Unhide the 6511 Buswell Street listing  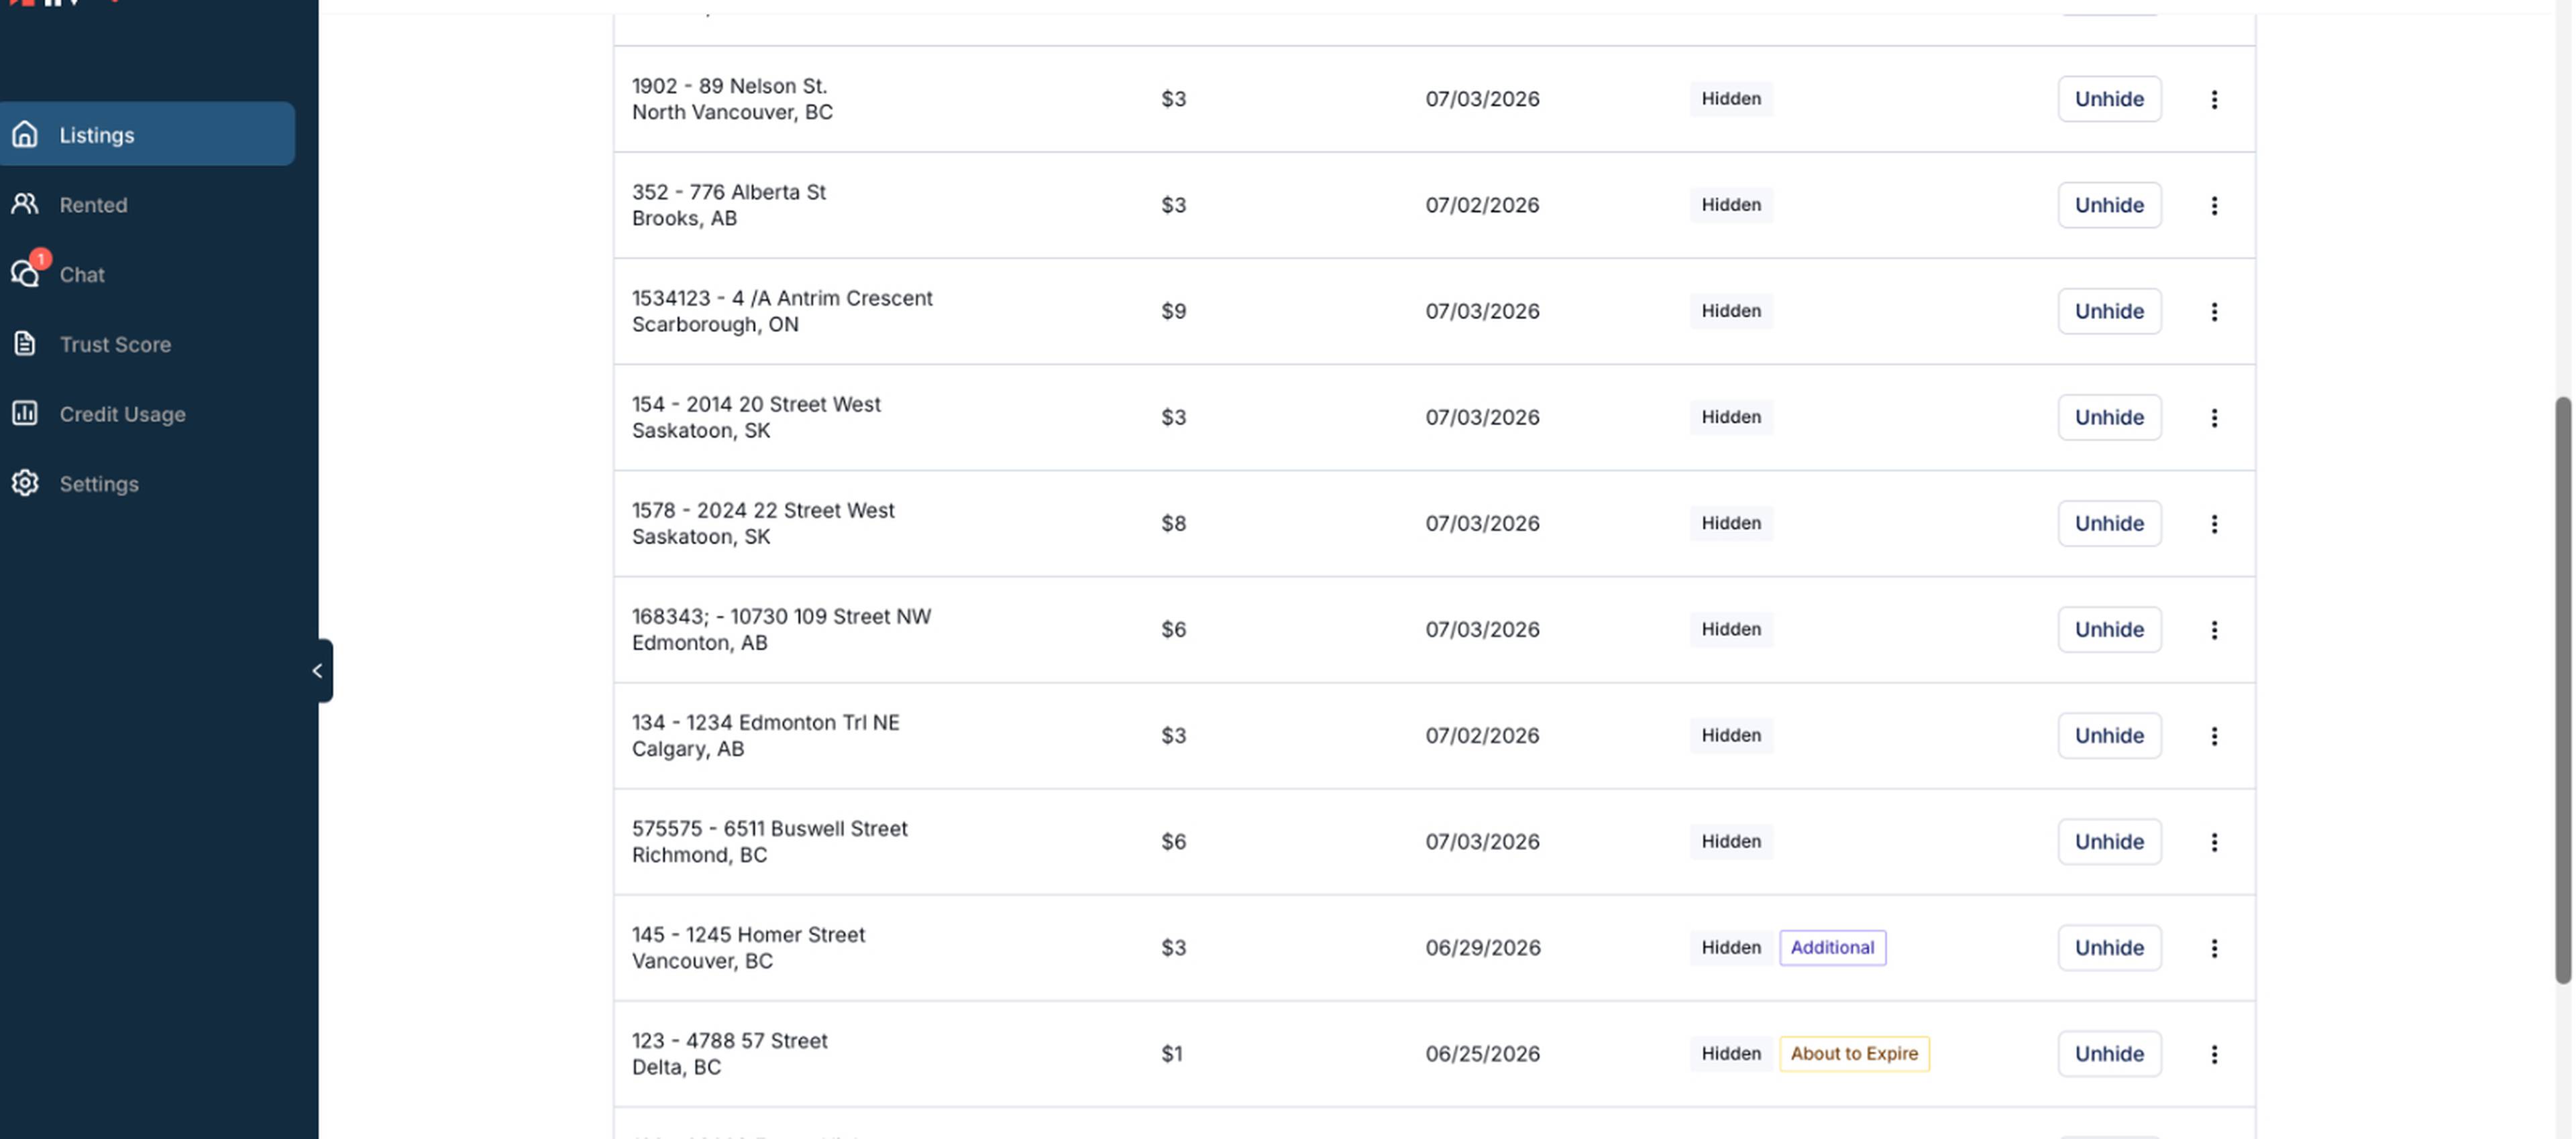(2108, 841)
